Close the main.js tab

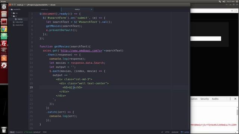91,9
